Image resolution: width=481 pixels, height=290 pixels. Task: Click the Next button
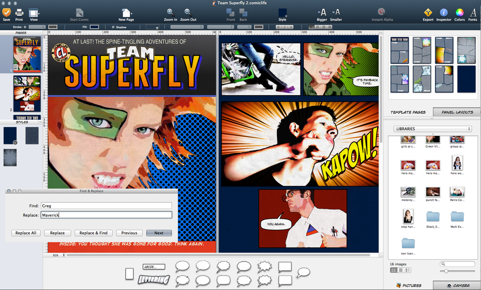159,233
